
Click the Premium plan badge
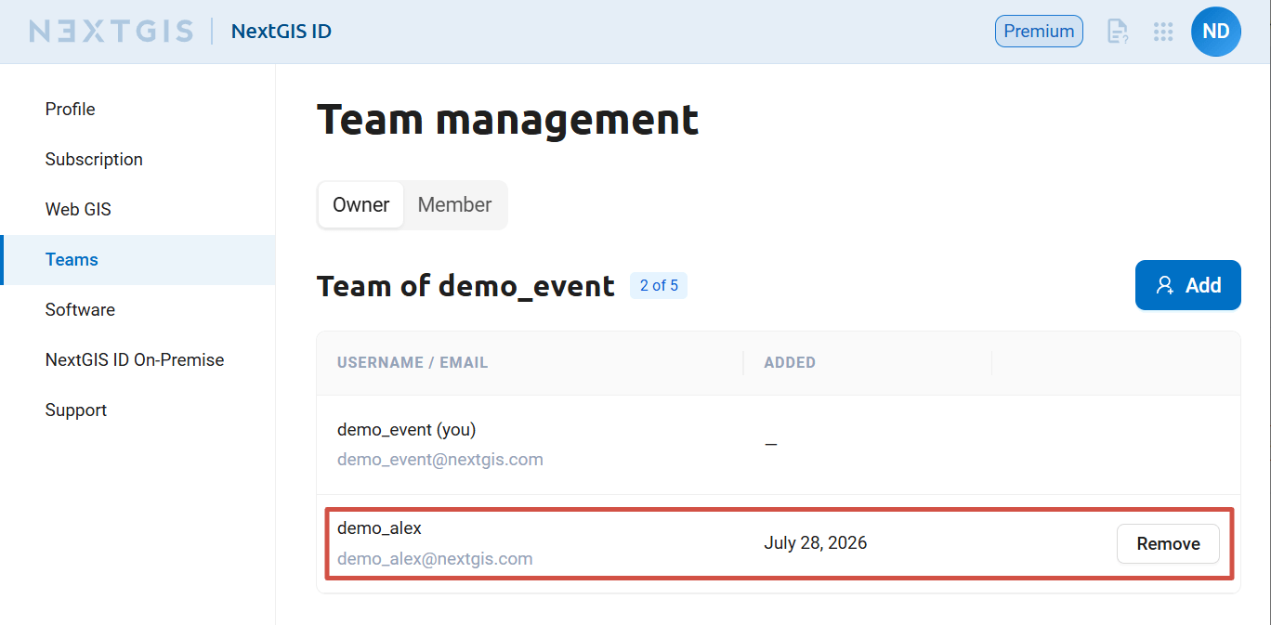point(1039,32)
